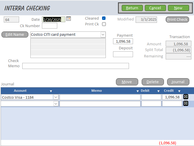Click the Print Check button
The height and width of the screenshot is (146, 194).
click(x=177, y=20)
